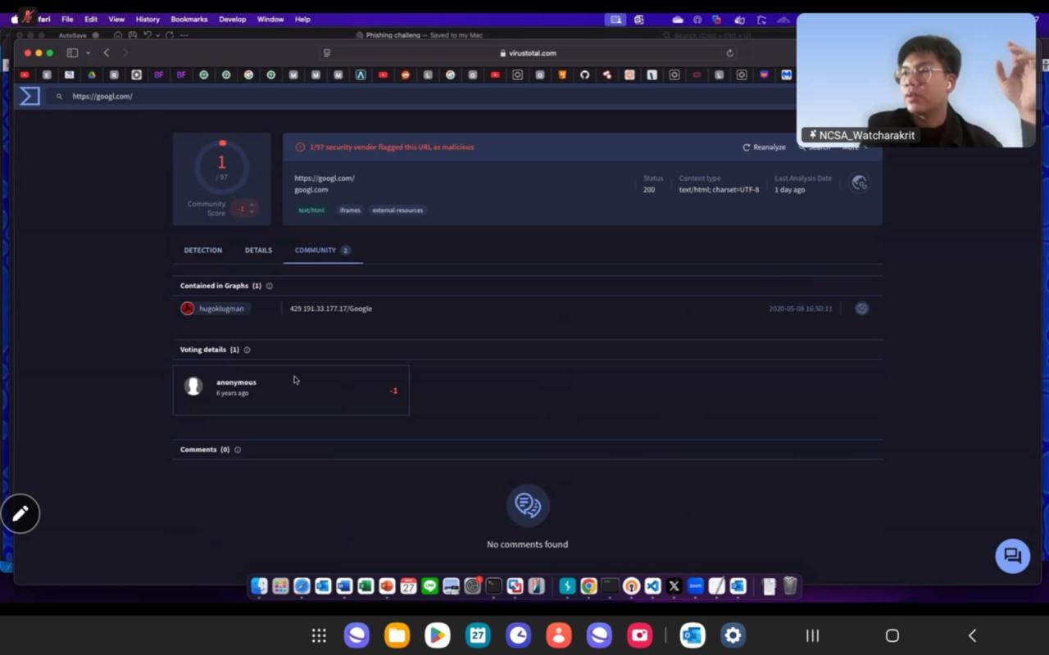Click the hugoklugman user link
Image resolution: width=1049 pixels, height=655 pixels.
tap(220, 309)
